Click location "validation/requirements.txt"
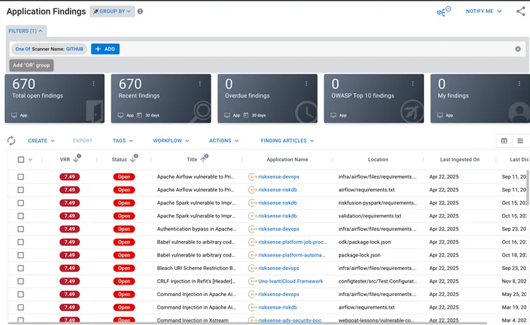 pos(370,216)
